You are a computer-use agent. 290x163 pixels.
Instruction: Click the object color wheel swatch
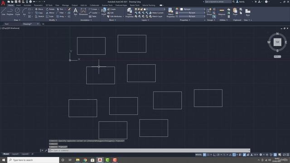[x=177, y=9]
